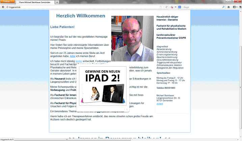This screenshot has height=141, width=242.
Task: Click the 'Sprechzeiten' label in the sidebar
Action: [x=163, y=73]
